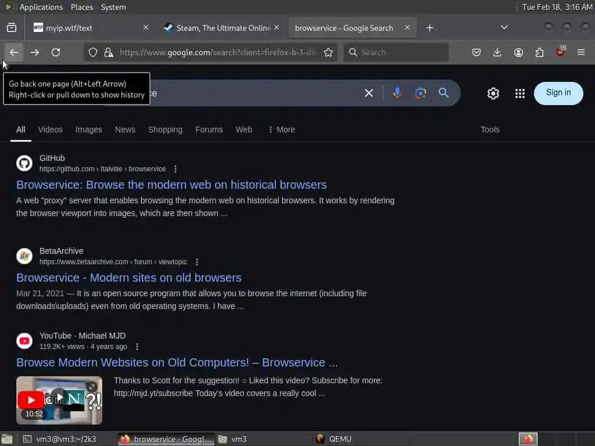Viewport: 595px width, 446px height.
Task: Open the tracking protection shield icon
Action: click(x=93, y=52)
